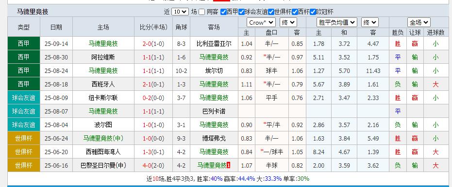Open the 2-0(1-0) score on 25-09-14
This screenshot has width=452, height=187.
tap(153, 44)
